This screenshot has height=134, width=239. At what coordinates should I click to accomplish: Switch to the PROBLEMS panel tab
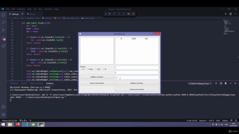point(14,83)
